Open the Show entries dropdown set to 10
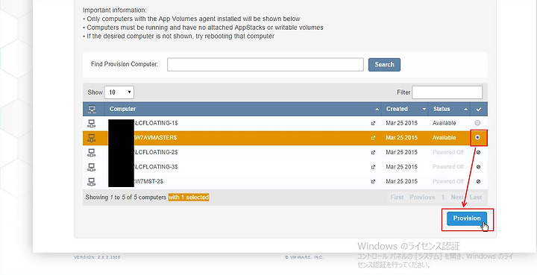This screenshot has width=537, height=275. [119, 92]
